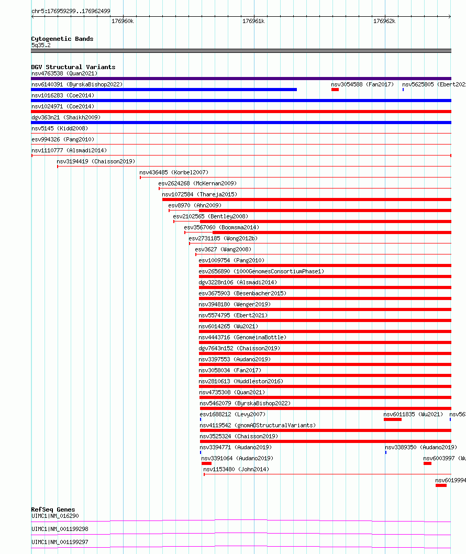Click the Cytogenetic Bands track title
The width and height of the screenshot is (466, 554).
click(62, 39)
